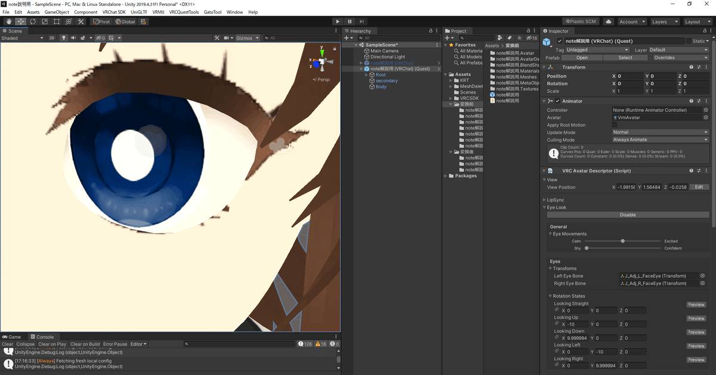Open Transform component help
Viewport: 716px width, 375px height.
(x=692, y=67)
